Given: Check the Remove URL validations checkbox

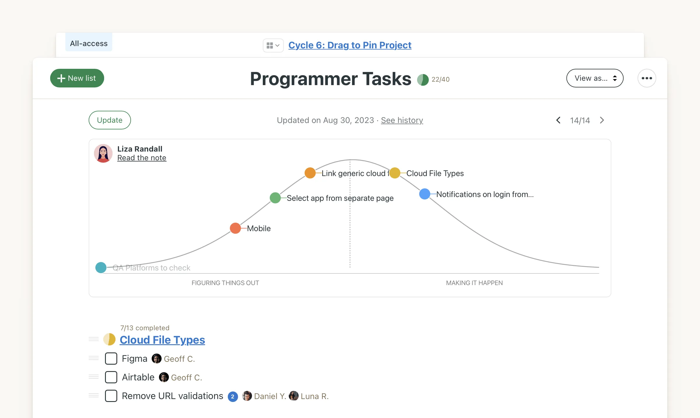Looking at the screenshot, I should pyautogui.click(x=111, y=396).
